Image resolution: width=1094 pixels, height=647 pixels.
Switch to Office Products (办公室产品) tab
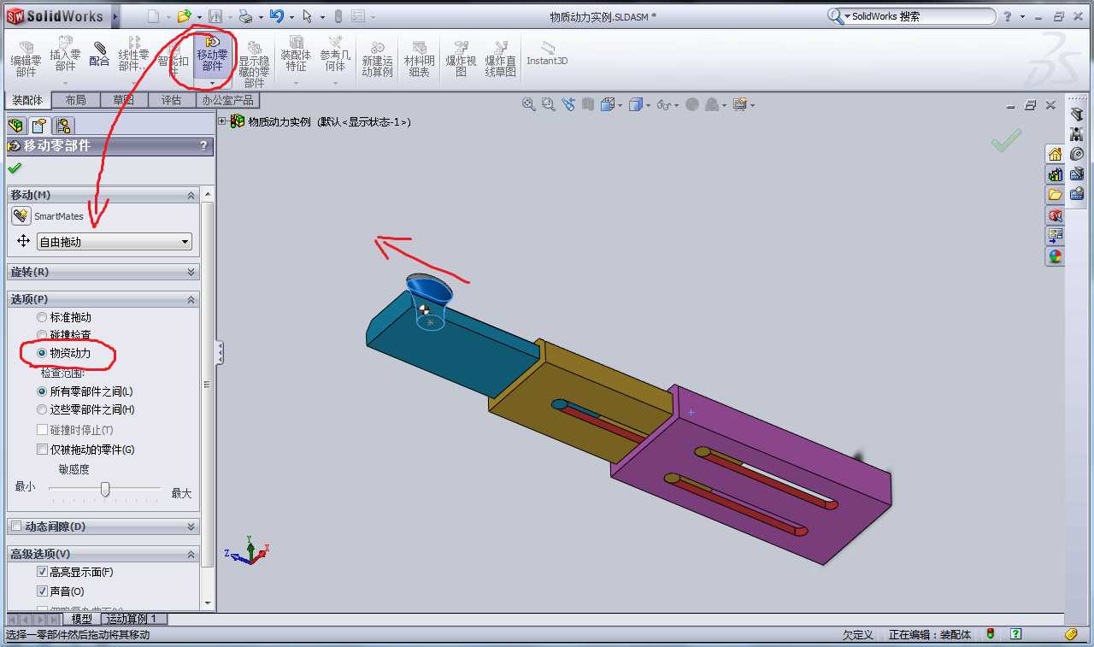tap(226, 100)
